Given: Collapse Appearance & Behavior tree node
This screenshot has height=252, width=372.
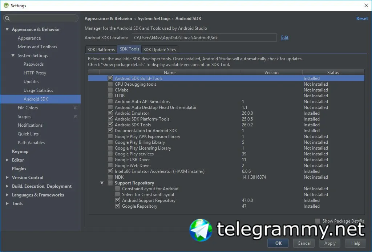Looking at the screenshot, I should (7, 29).
